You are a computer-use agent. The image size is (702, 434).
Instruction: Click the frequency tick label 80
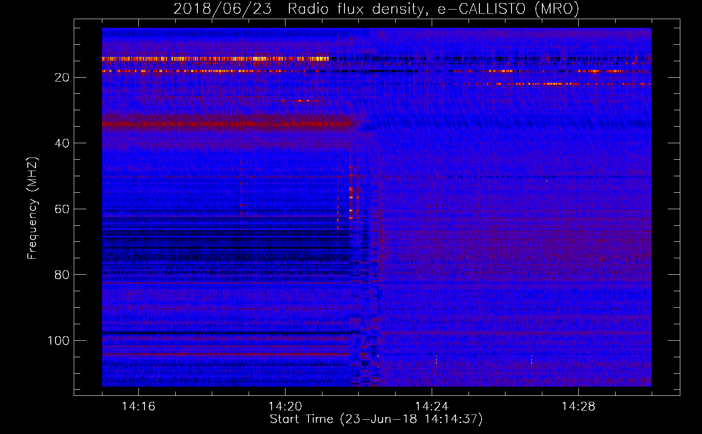tap(62, 275)
